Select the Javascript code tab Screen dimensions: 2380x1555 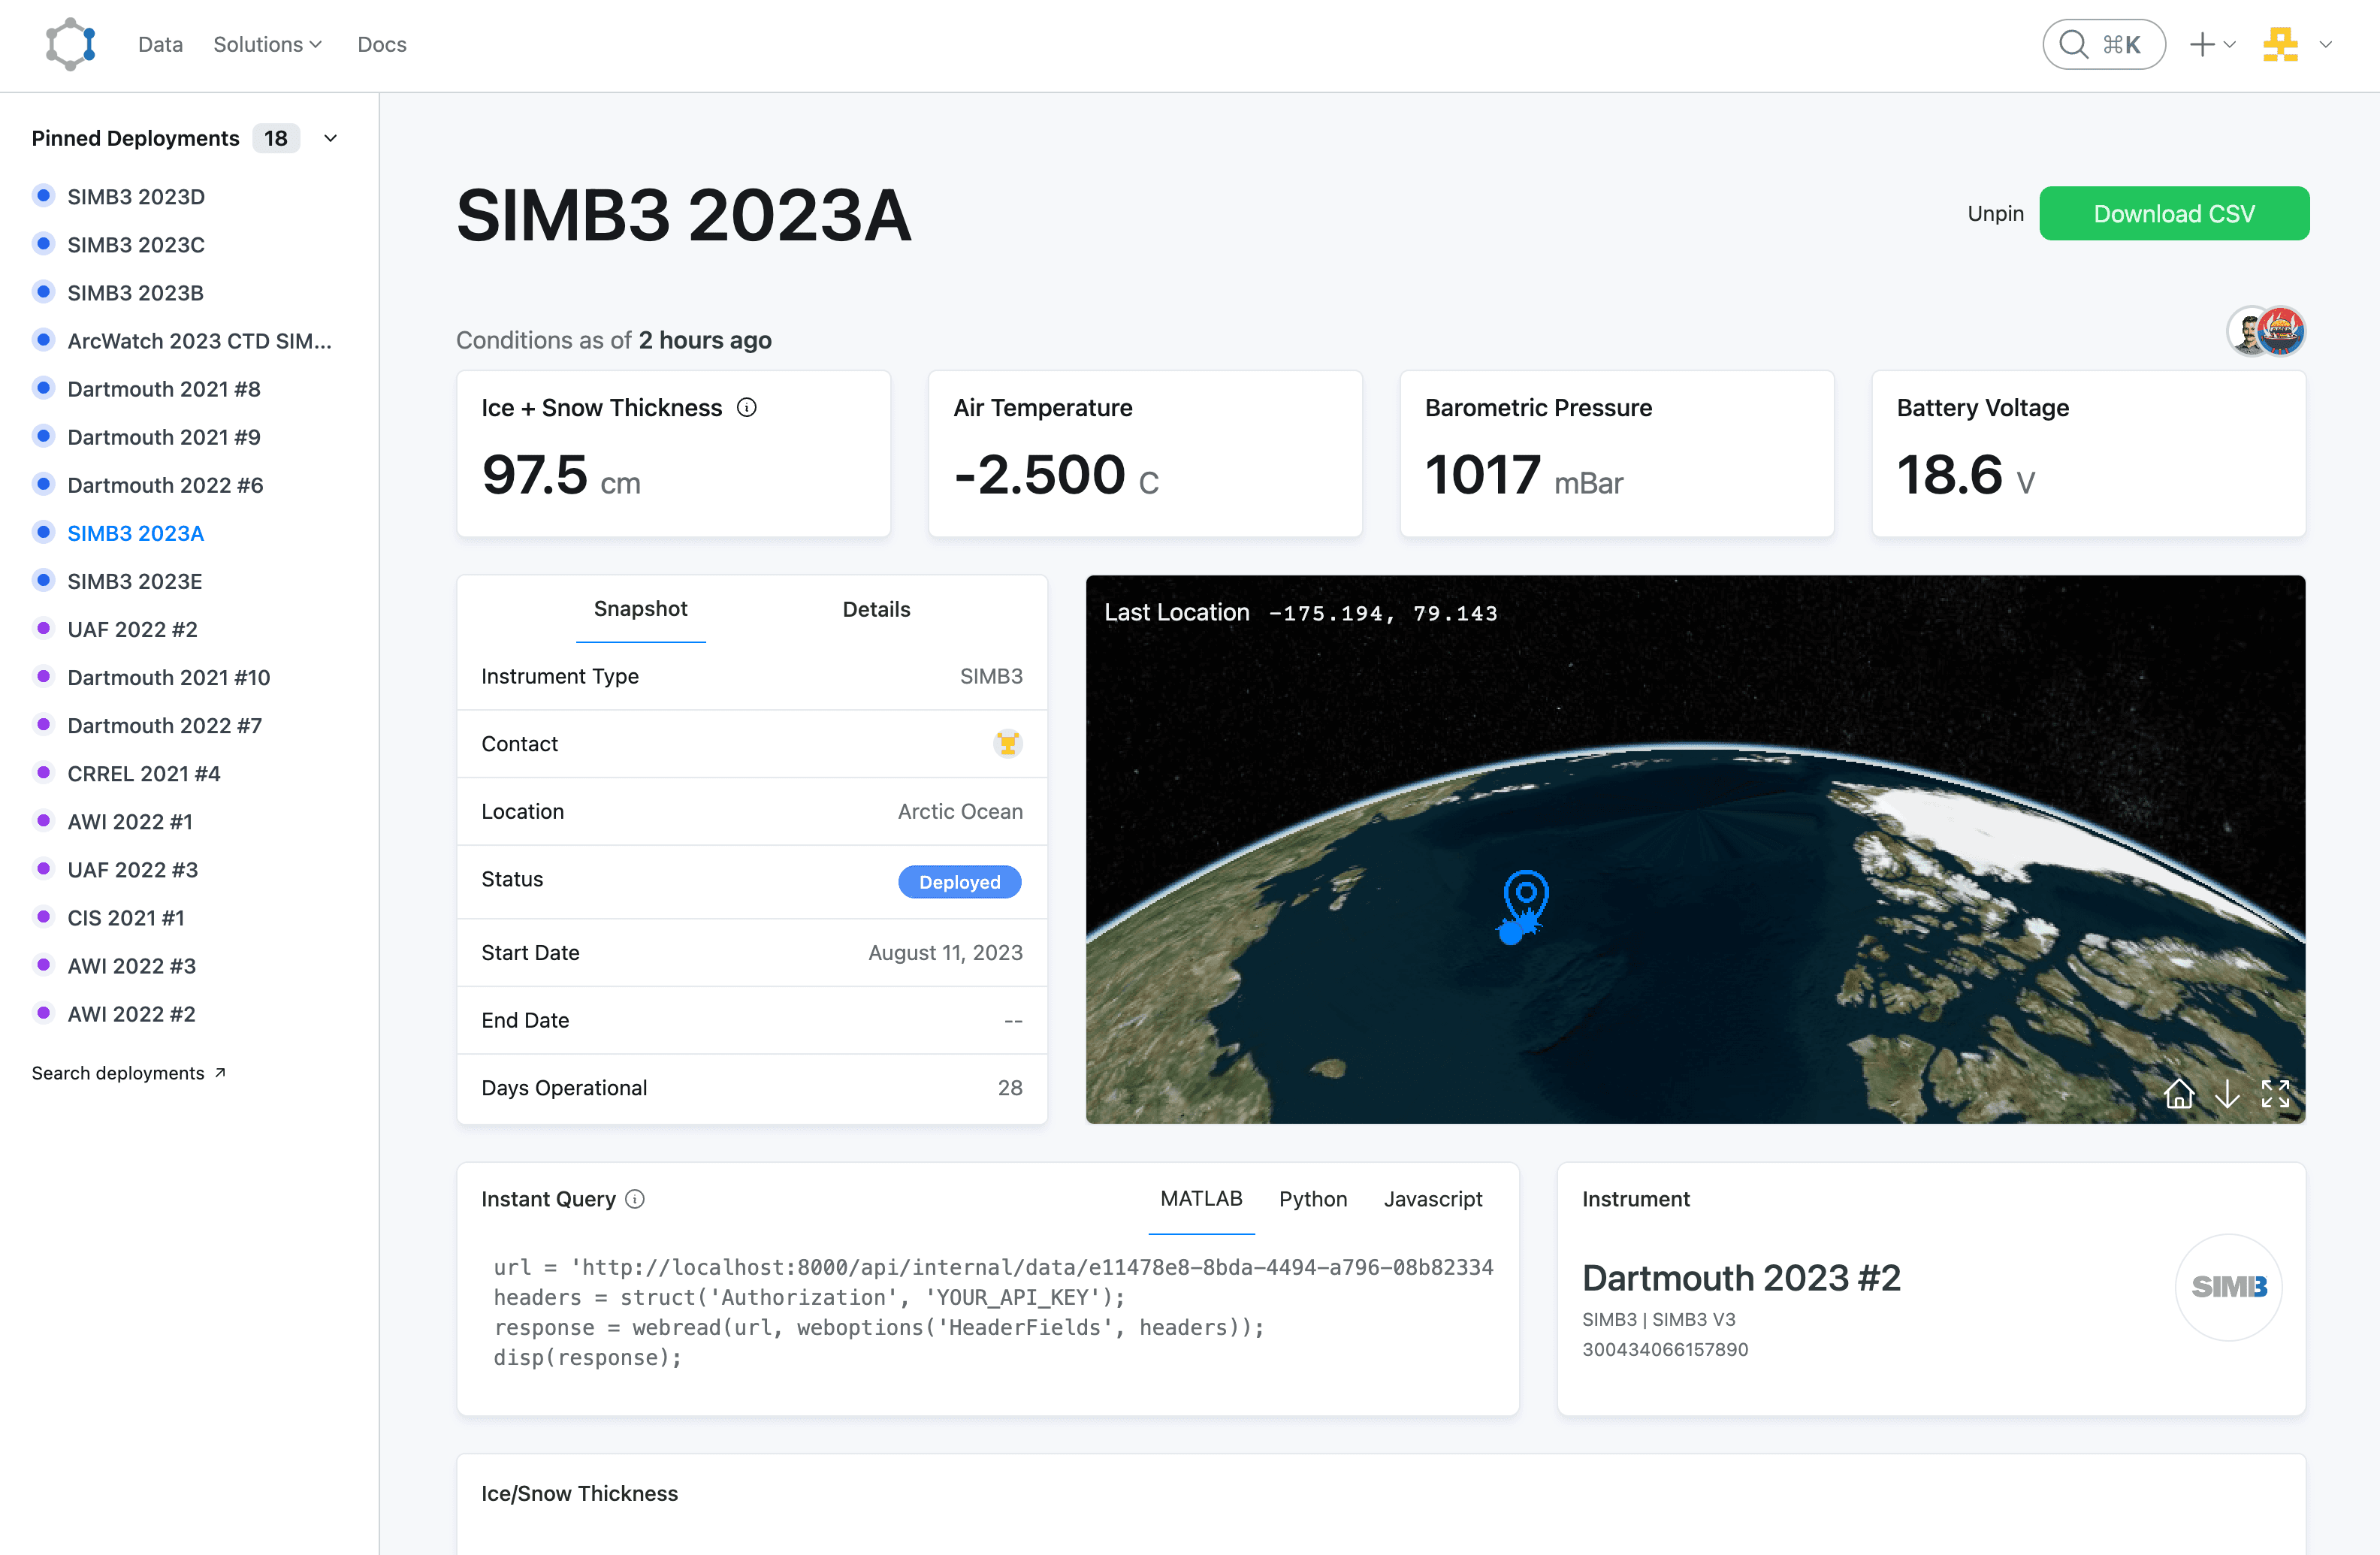tap(1433, 1199)
